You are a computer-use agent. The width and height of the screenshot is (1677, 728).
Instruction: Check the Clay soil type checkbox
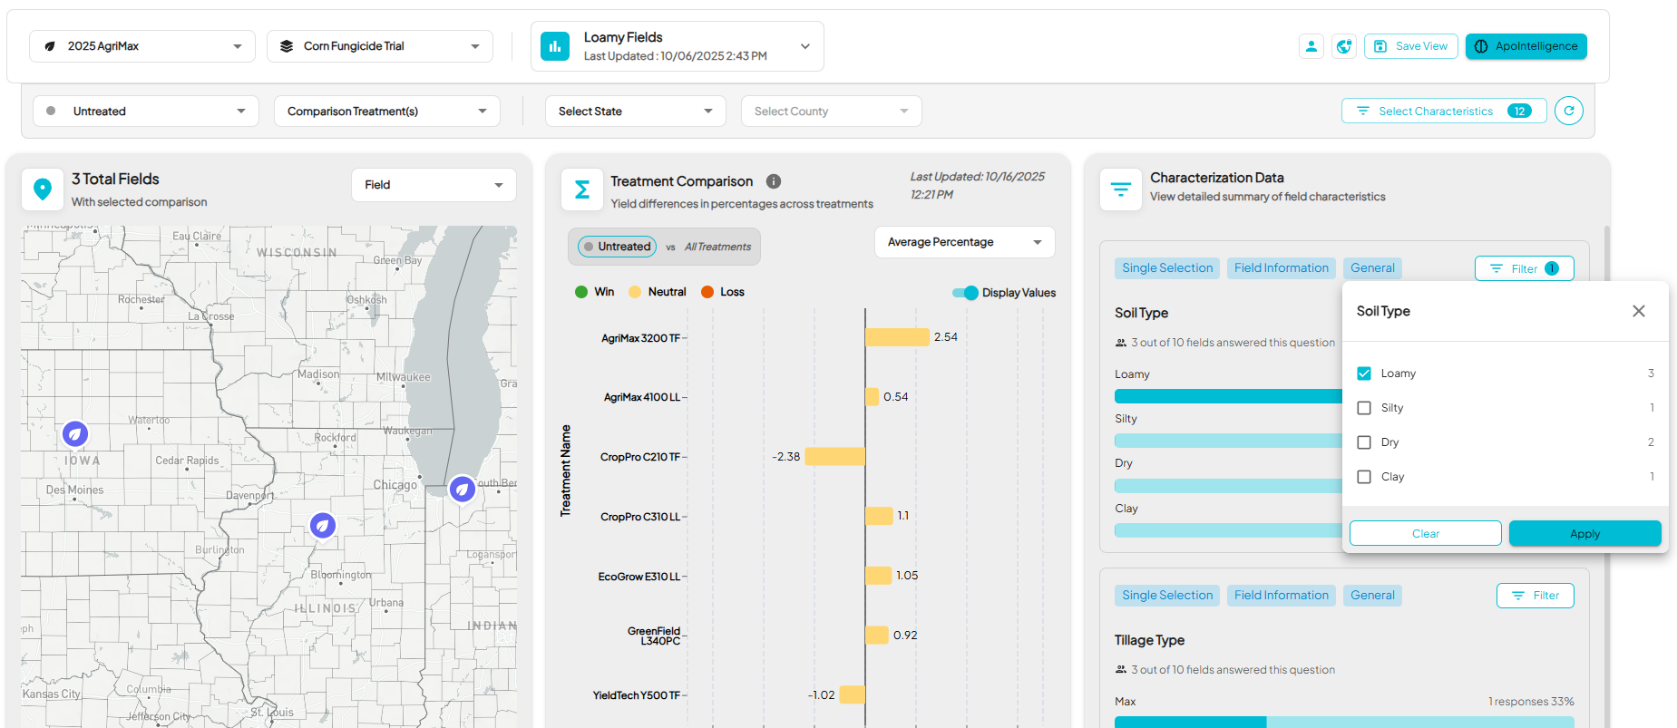tap(1364, 477)
